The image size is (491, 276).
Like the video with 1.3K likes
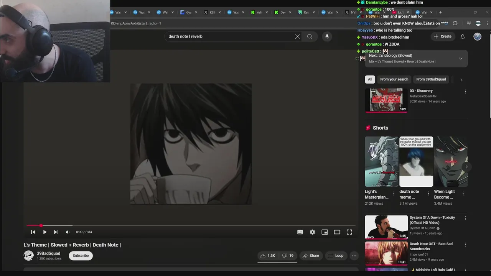[x=268, y=256]
